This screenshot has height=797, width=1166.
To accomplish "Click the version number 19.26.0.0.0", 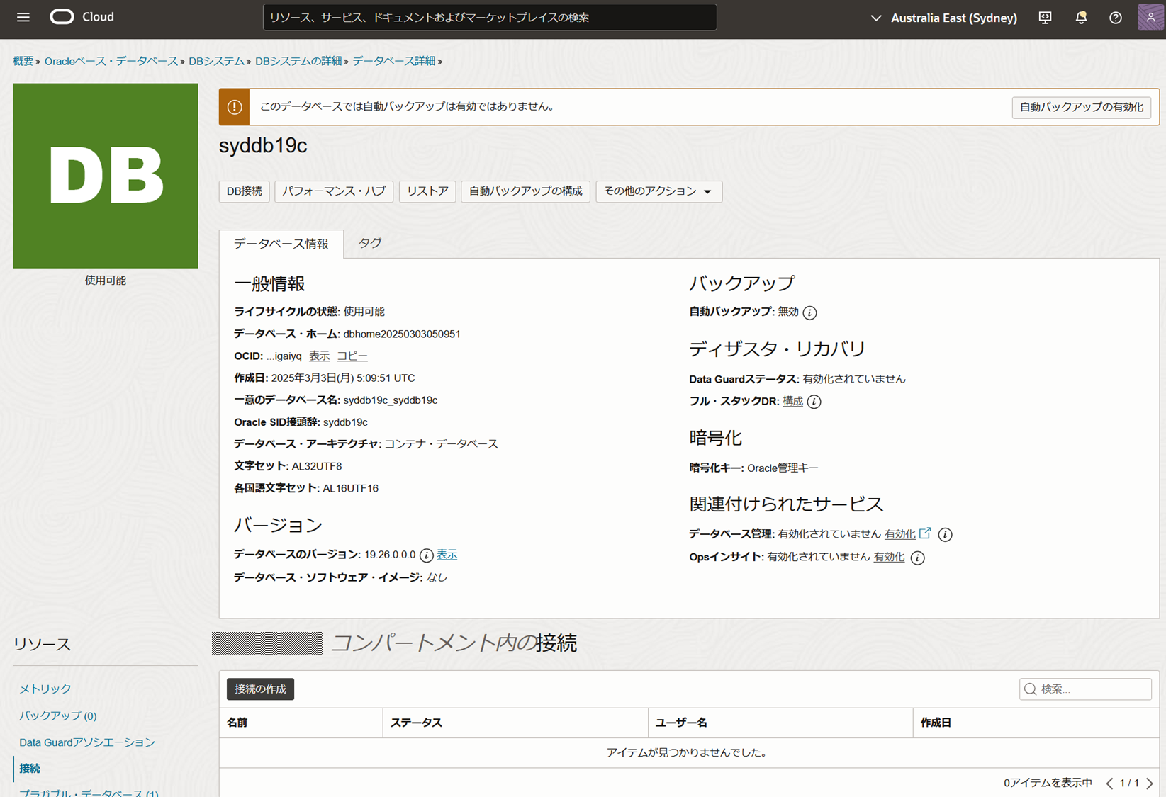I will coord(390,555).
